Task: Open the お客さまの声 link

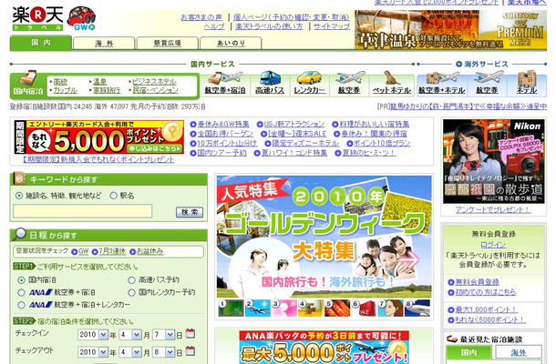Action: click(x=201, y=17)
